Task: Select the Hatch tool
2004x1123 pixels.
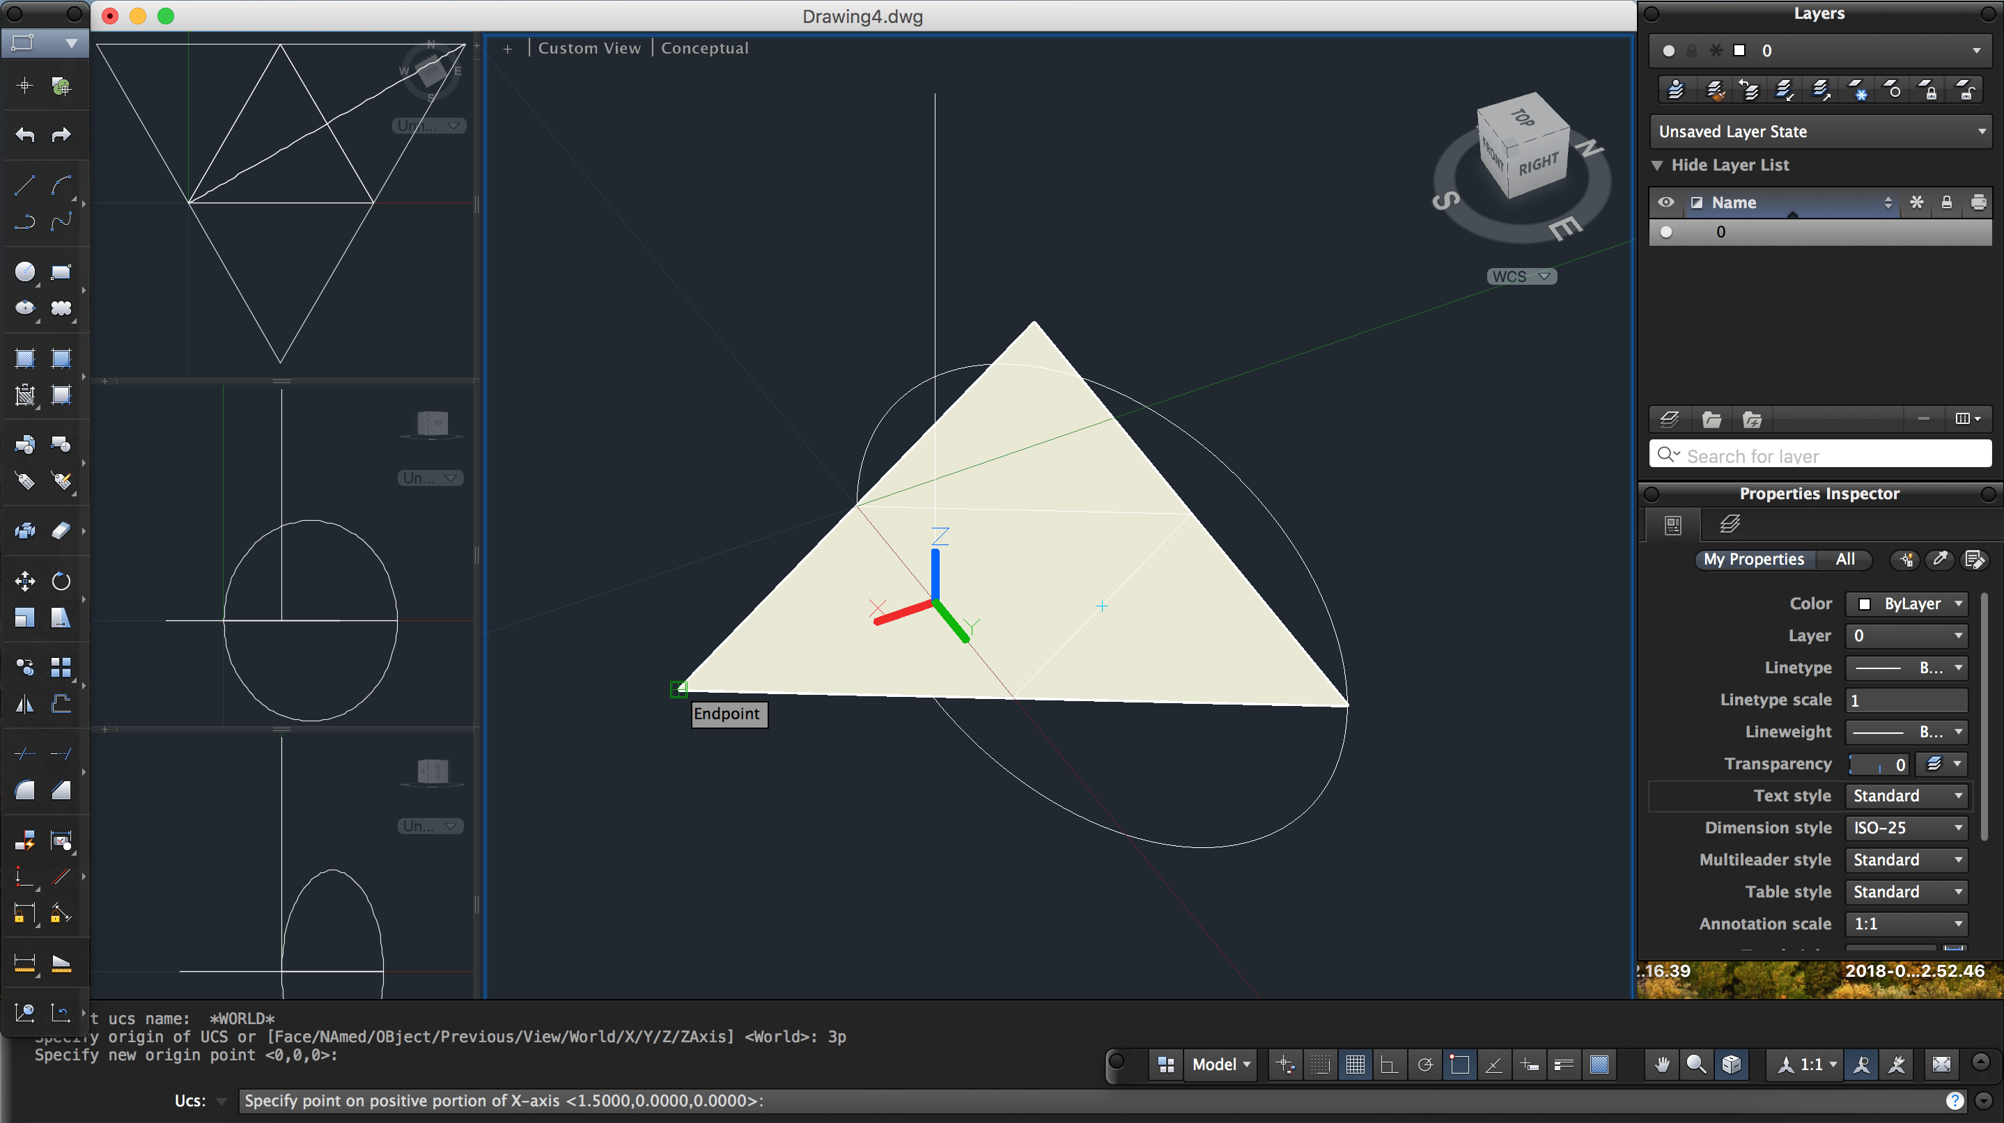Action: pos(25,358)
